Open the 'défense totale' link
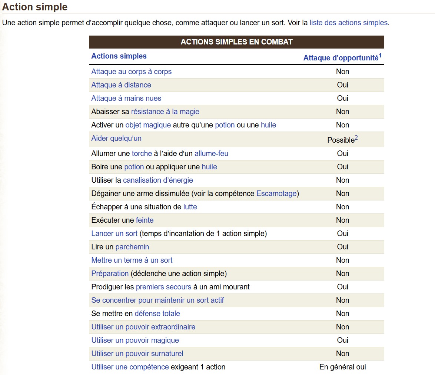Screen dimensions: 435x375 pos(157,313)
